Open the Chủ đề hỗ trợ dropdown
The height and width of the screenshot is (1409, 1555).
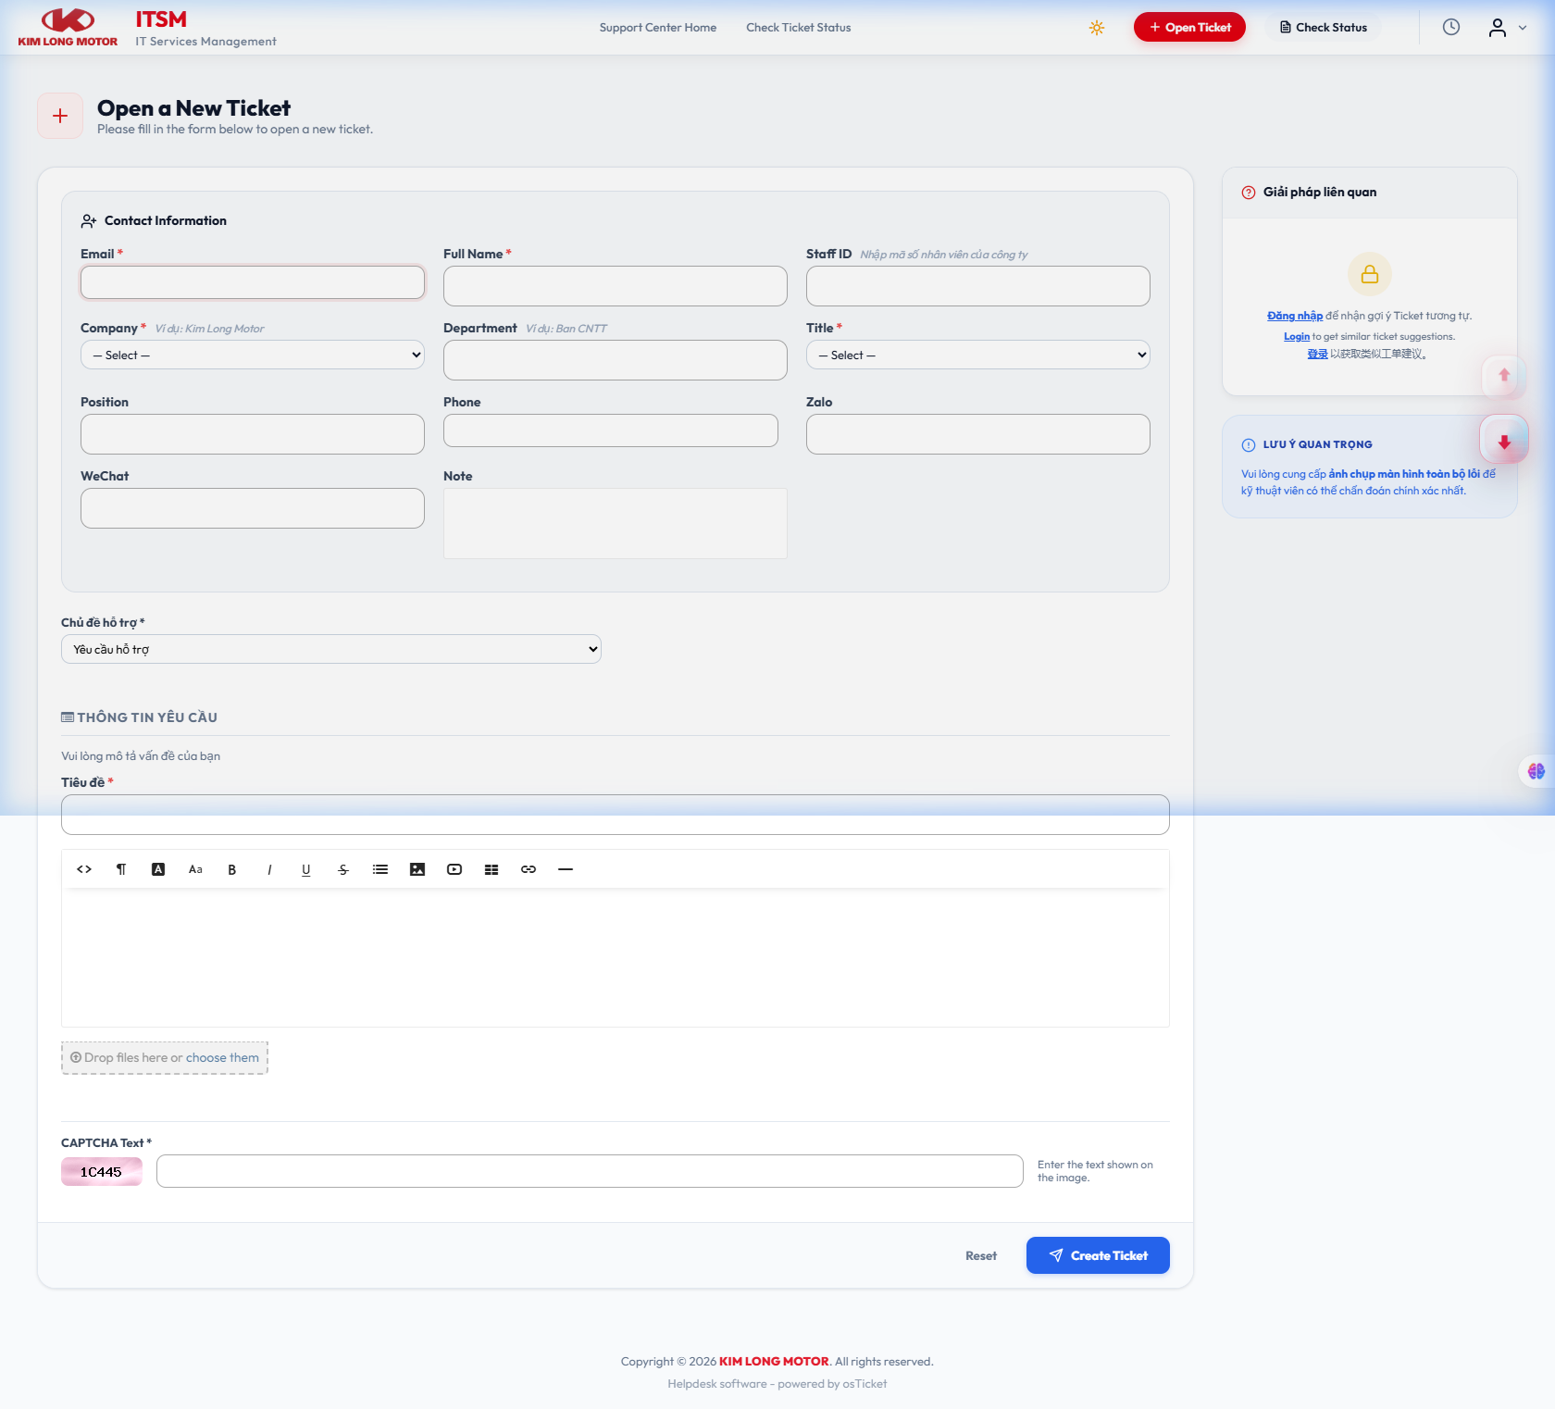[331, 649]
